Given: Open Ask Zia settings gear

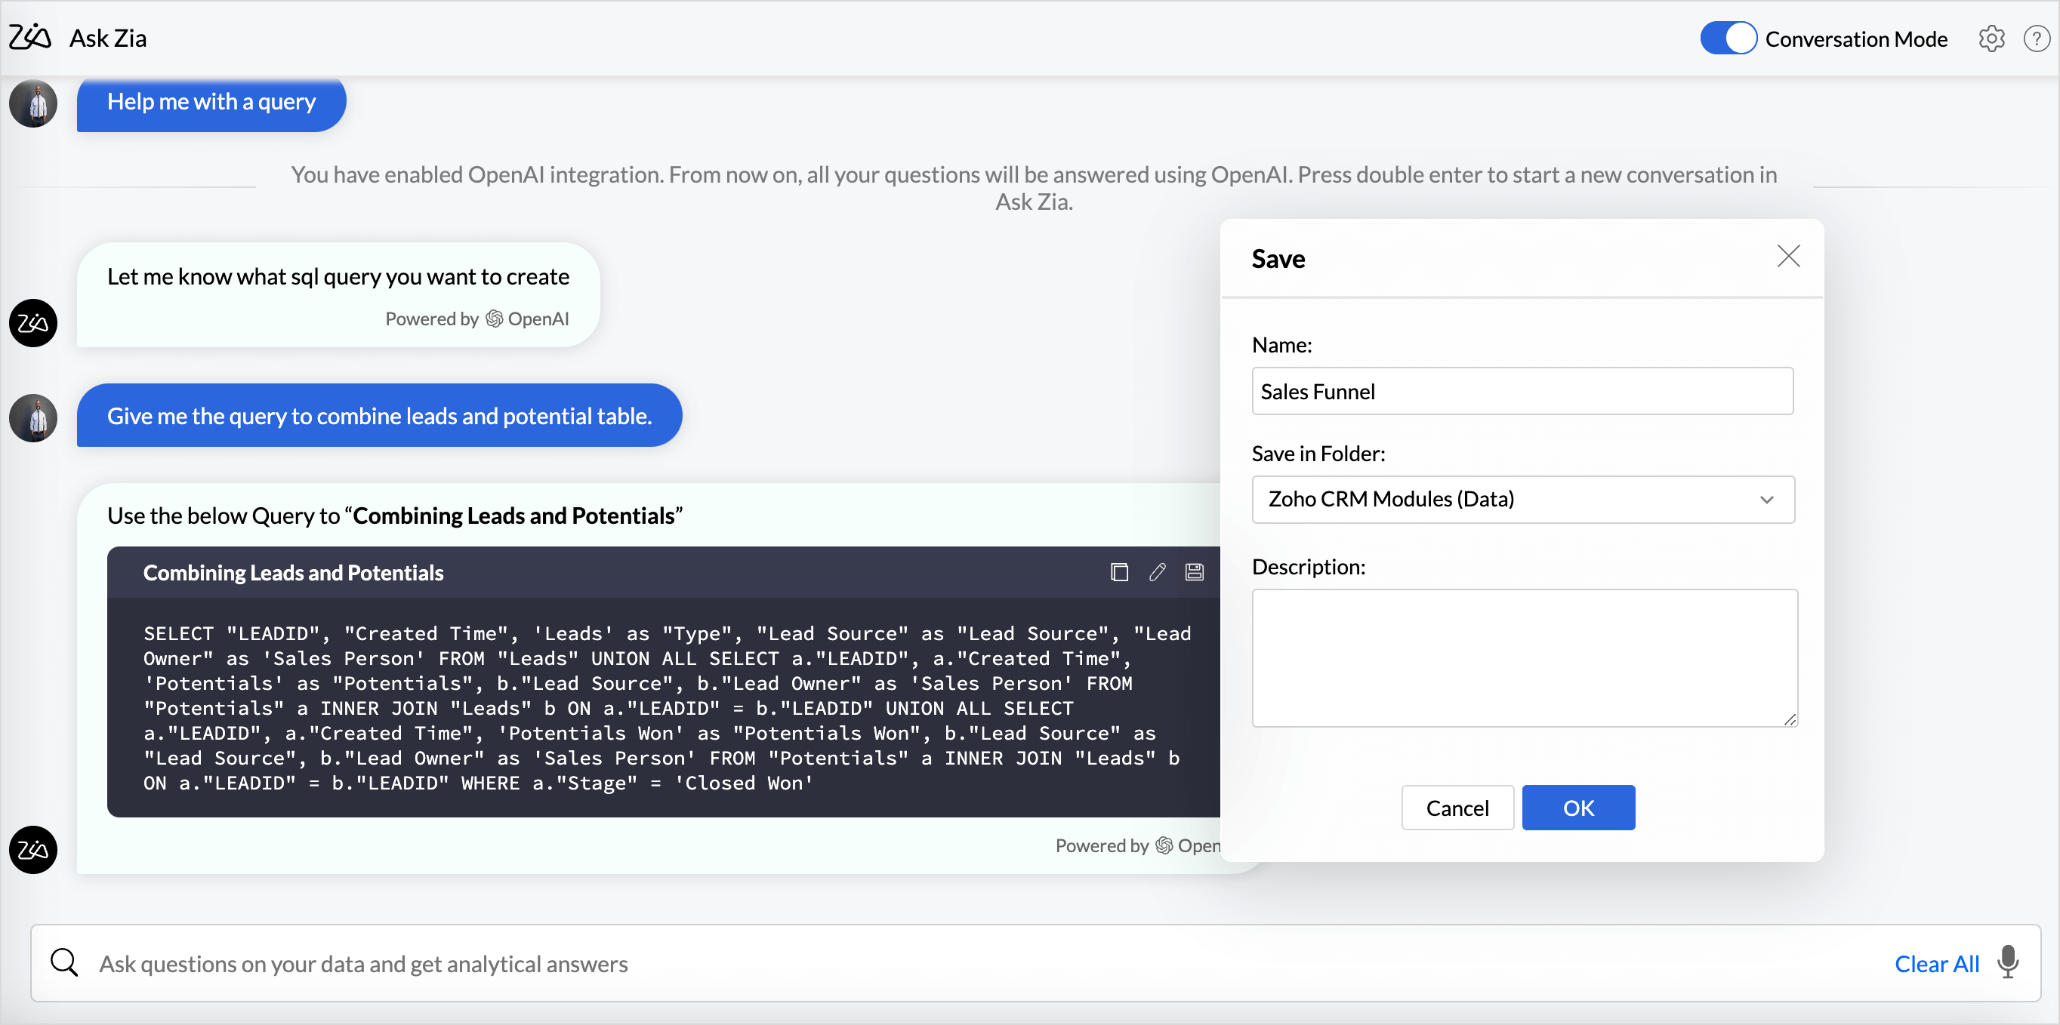Looking at the screenshot, I should (1991, 38).
